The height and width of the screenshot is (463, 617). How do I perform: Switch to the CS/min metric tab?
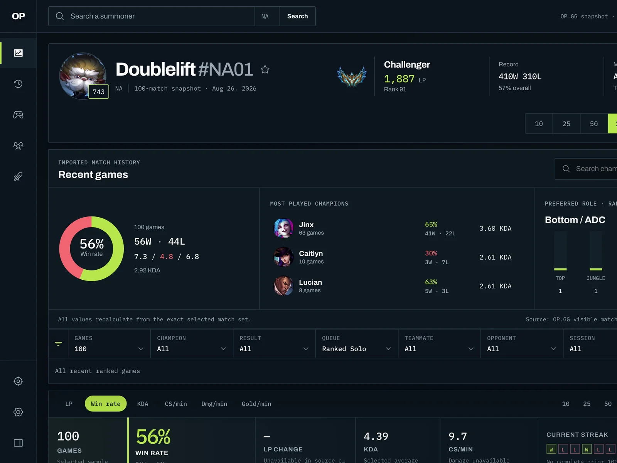[x=176, y=404]
